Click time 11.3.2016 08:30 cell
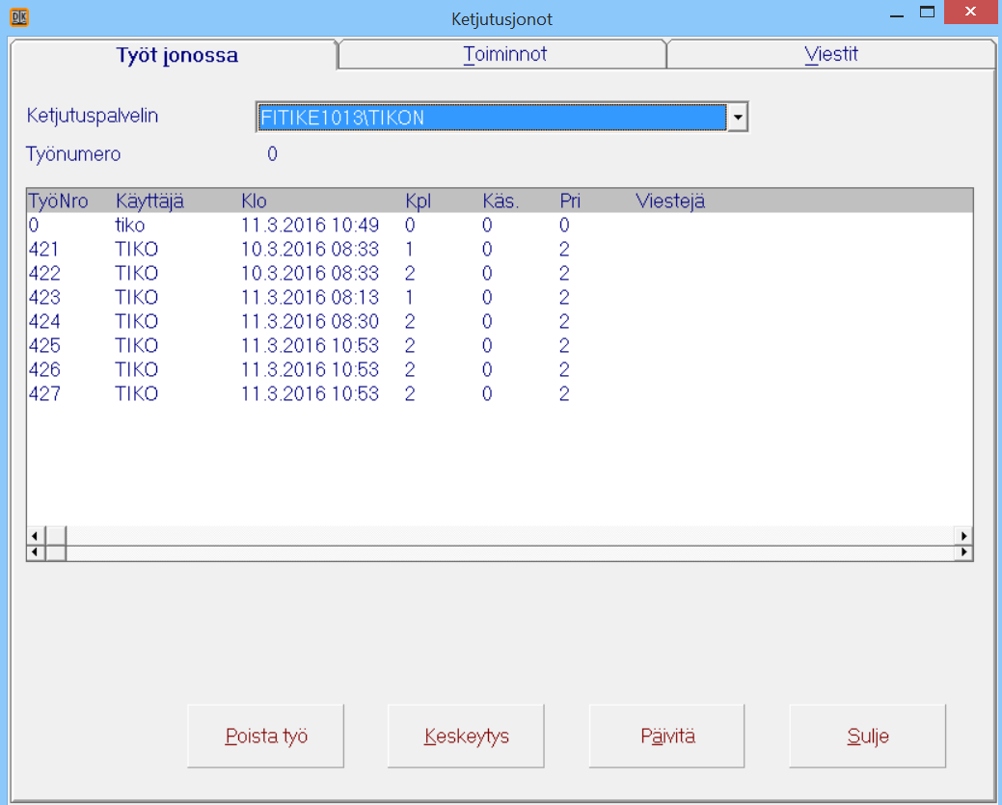The image size is (1002, 805). 310,321
